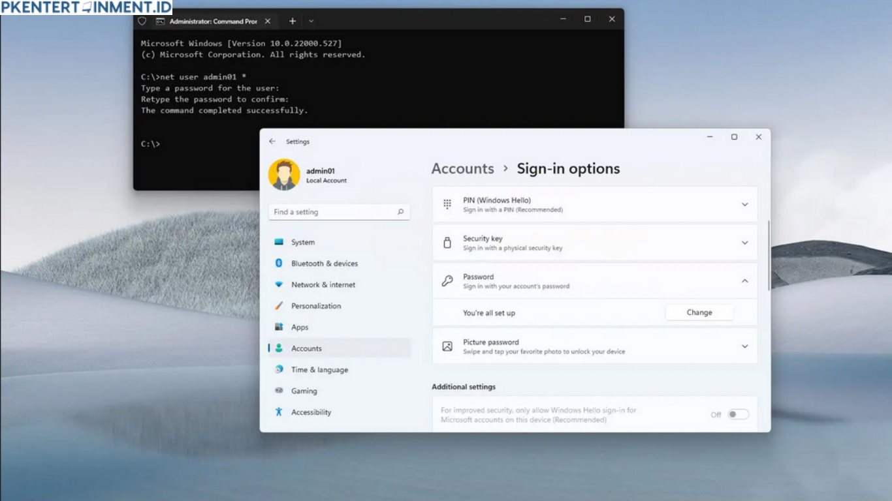Click the search magnifier in Find a setting

pyautogui.click(x=401, y=212)
